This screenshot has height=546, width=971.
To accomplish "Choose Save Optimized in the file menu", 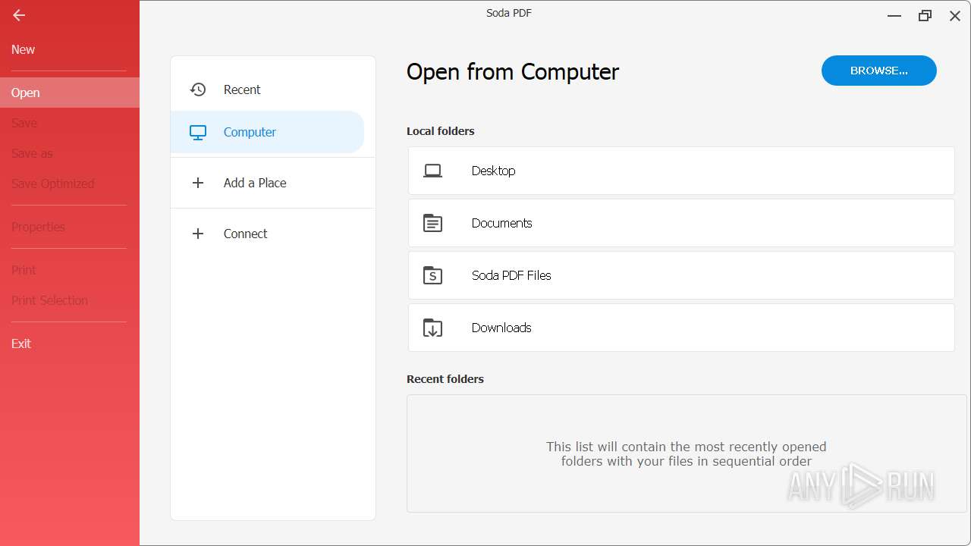I will click(70, 184).
